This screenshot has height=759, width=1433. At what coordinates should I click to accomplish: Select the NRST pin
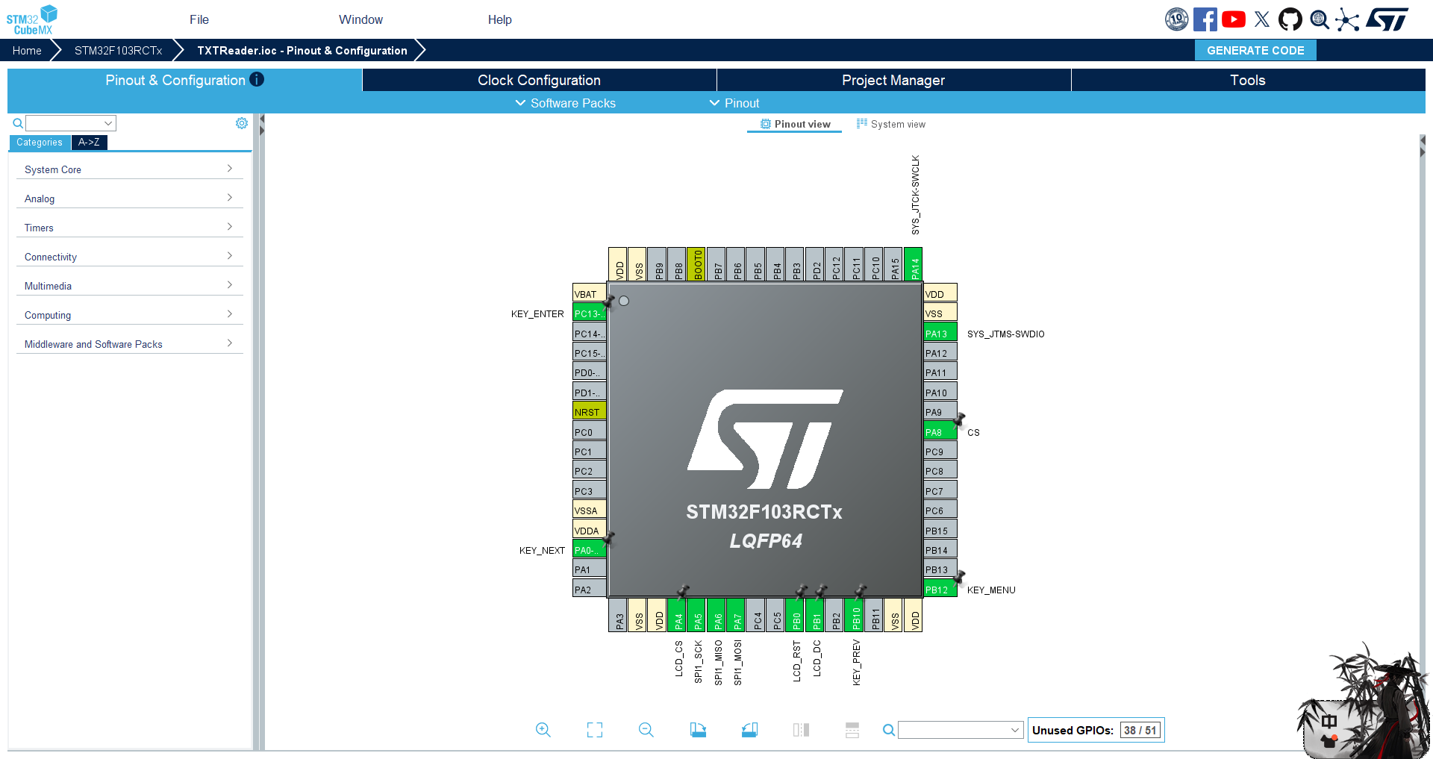coord(589,412)
